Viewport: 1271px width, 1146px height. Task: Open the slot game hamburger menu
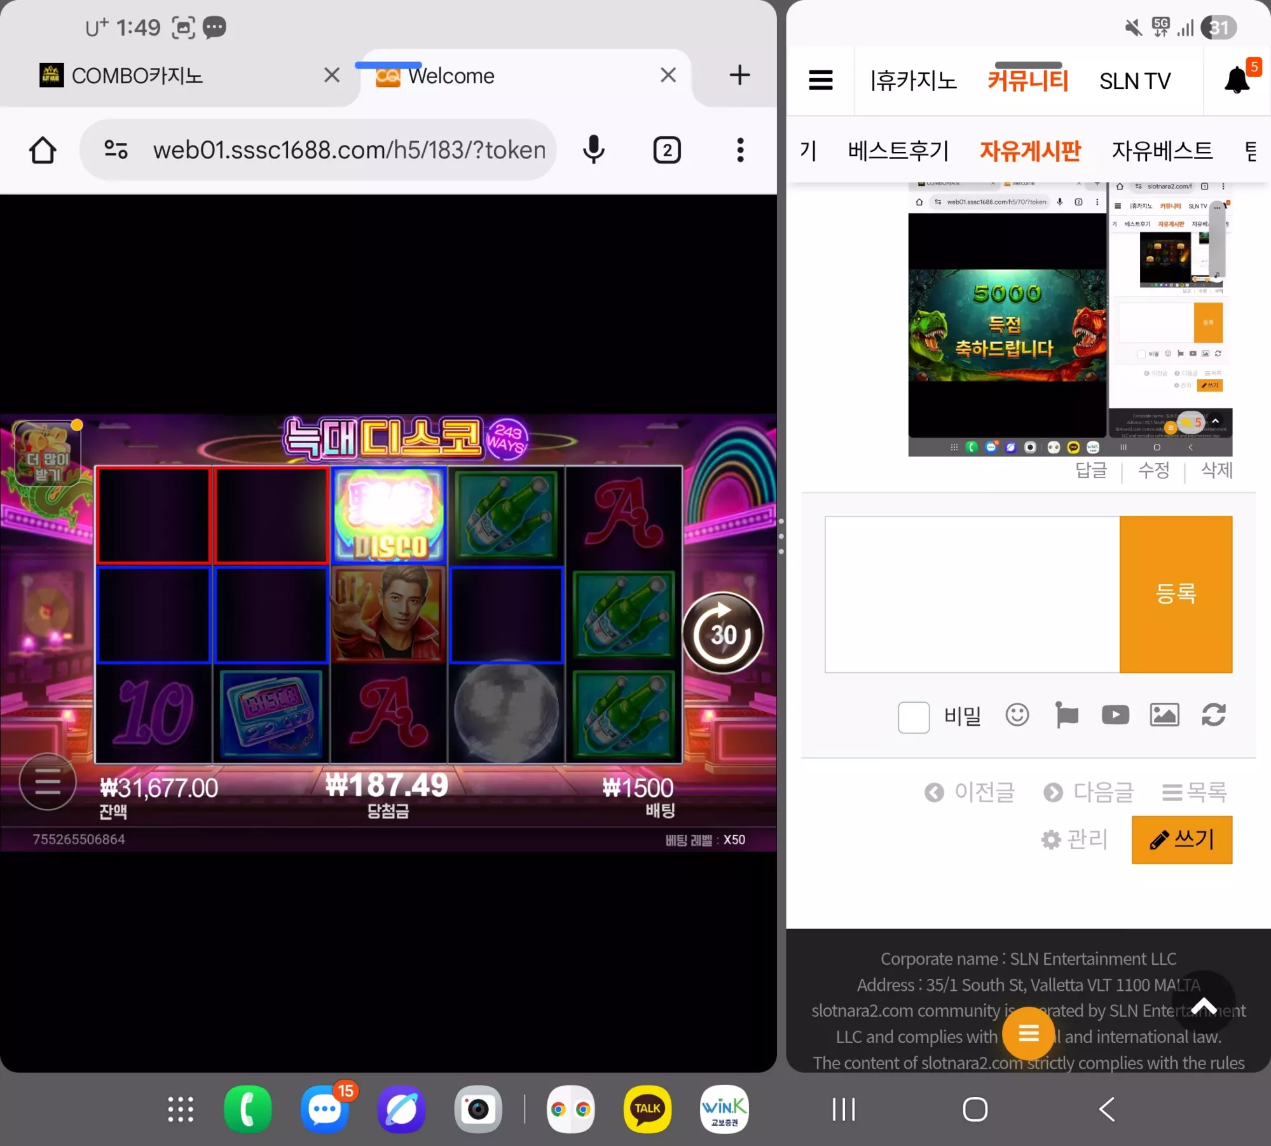48,782
